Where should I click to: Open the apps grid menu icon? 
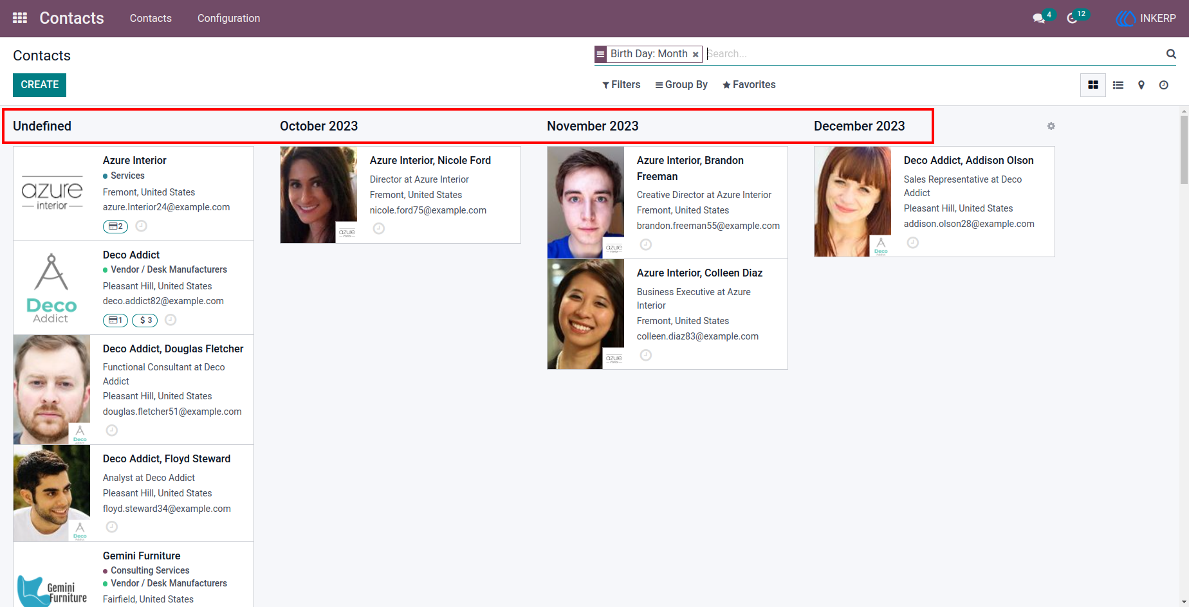pos(20,18)
